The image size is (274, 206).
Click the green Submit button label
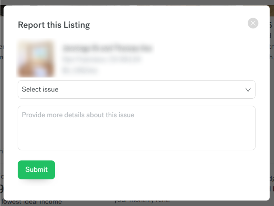click(36, 169)
